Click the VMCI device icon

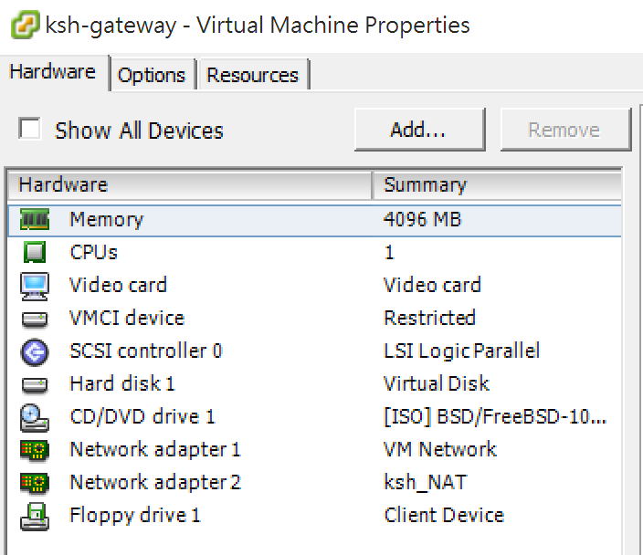(34, 319)
